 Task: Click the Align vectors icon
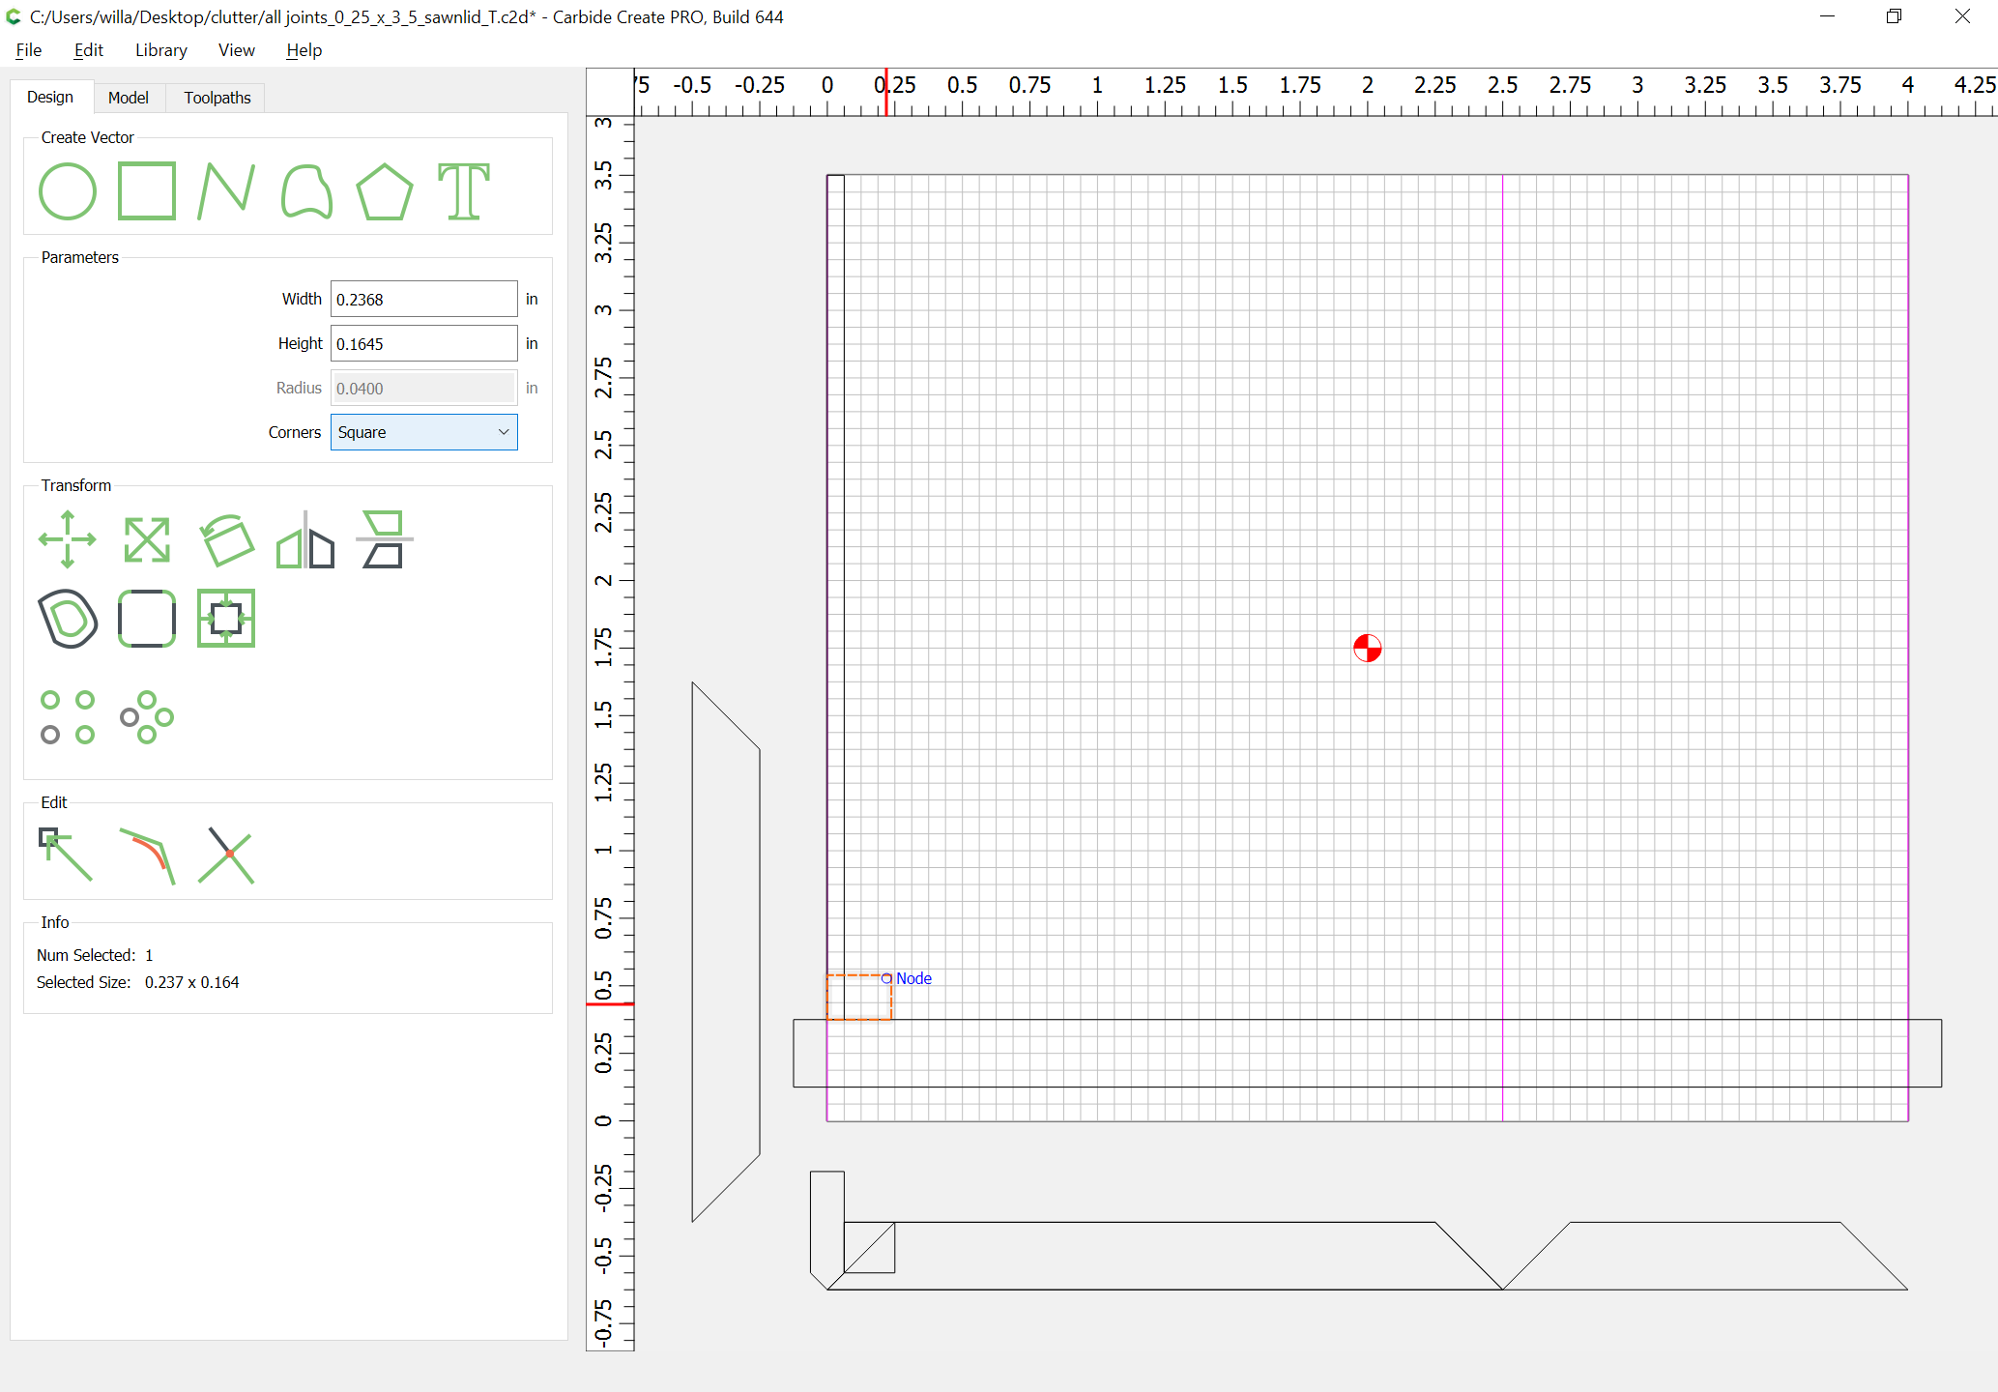[385, 539]
